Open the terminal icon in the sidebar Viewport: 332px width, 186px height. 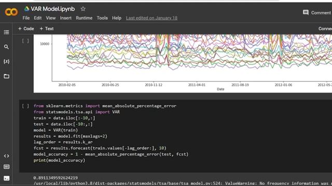click(x=6, y=178)
